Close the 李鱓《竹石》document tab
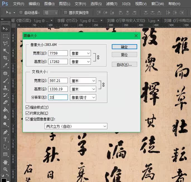Screen dimensions: 191x182 pyautogui.click(x=101, y=20)
